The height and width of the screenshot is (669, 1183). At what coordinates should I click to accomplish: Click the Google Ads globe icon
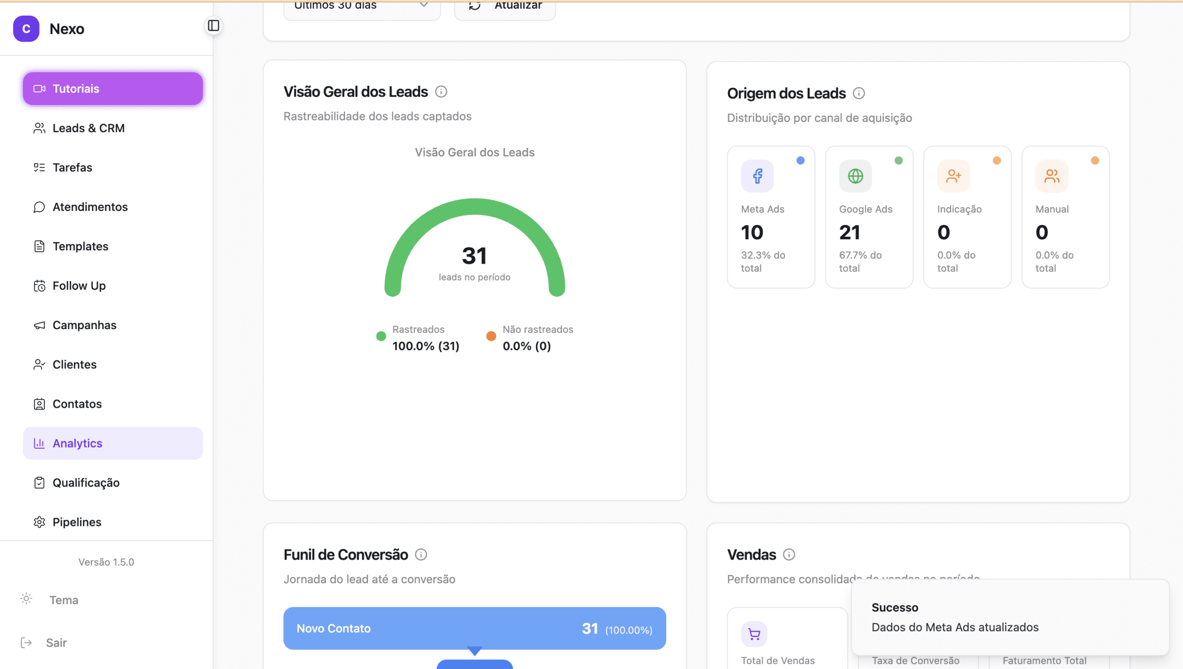click(x=855, y=176)
